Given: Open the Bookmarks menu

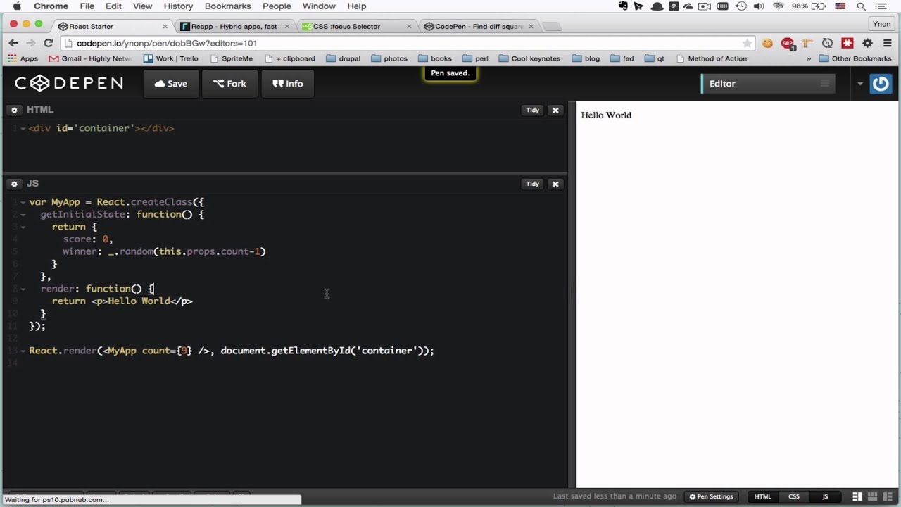Looking at the screenshot, I should pos(227,6).
